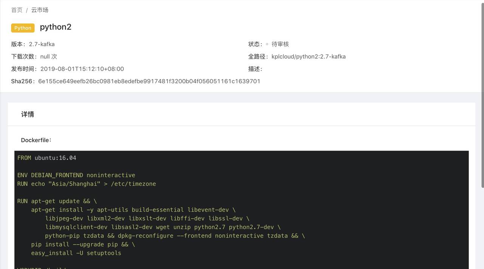Click the pip install --upgrade pip line

(83, 244)
